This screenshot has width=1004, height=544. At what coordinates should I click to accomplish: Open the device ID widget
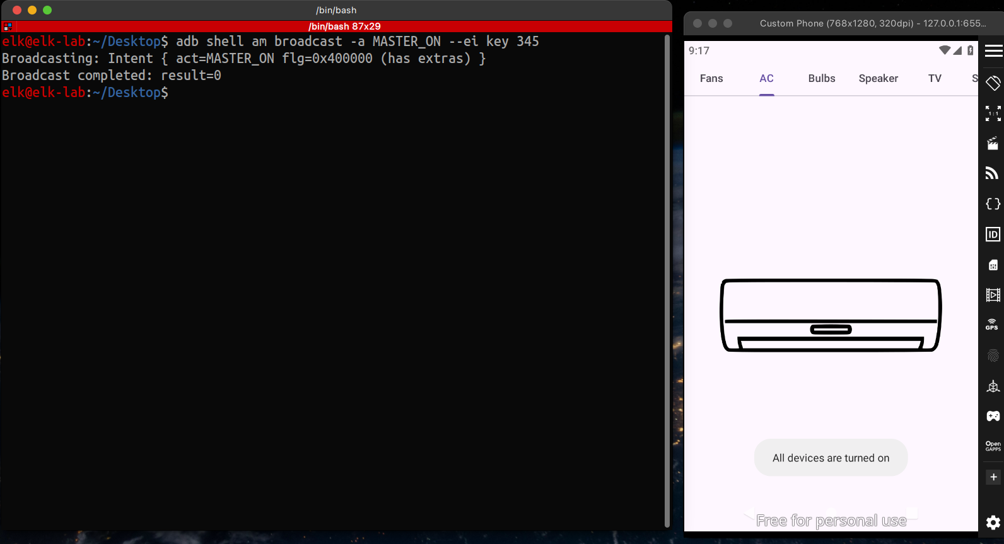pos(993,234)
